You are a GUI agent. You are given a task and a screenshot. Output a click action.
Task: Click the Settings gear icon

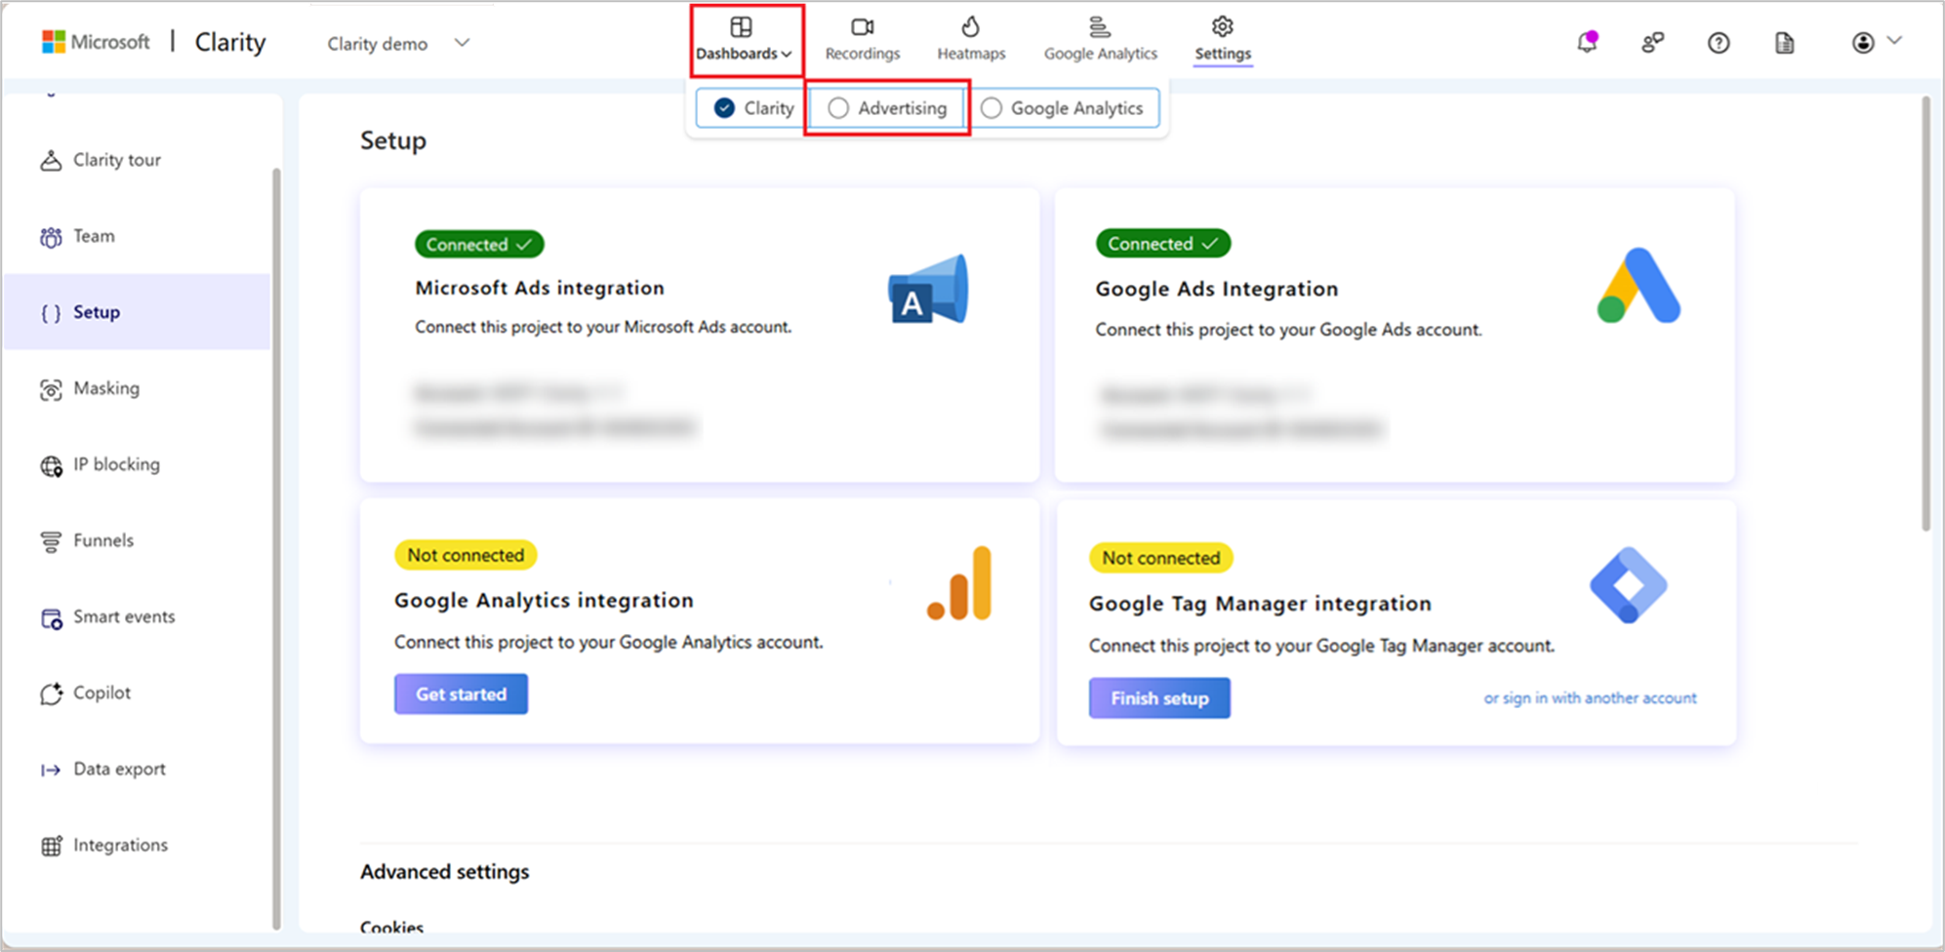pos(1223,26)
